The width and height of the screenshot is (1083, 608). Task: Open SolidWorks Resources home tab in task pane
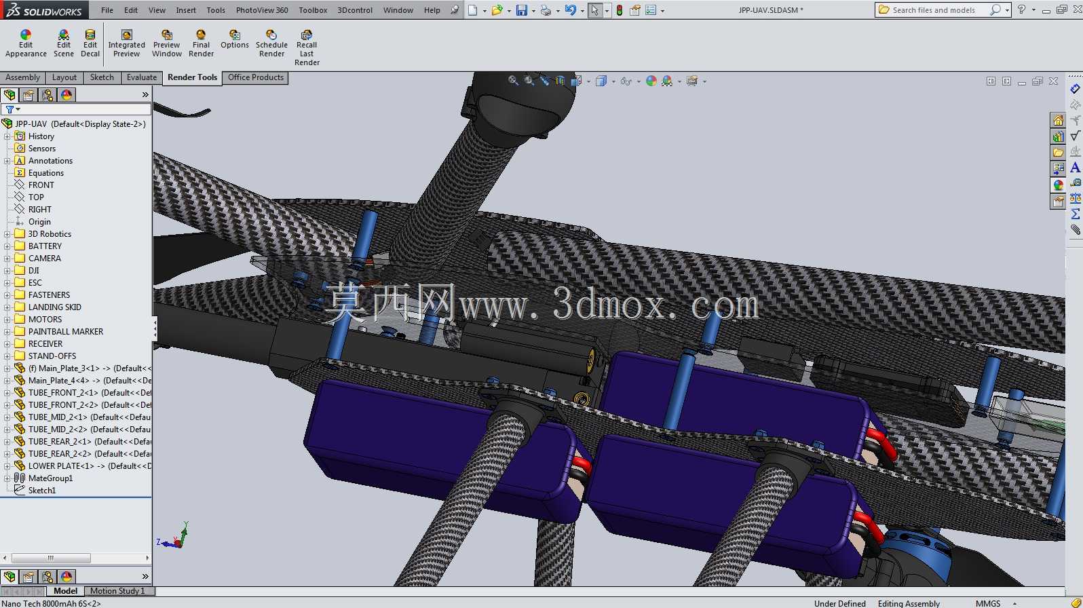pyautogui.click(x=1058, y=121)
